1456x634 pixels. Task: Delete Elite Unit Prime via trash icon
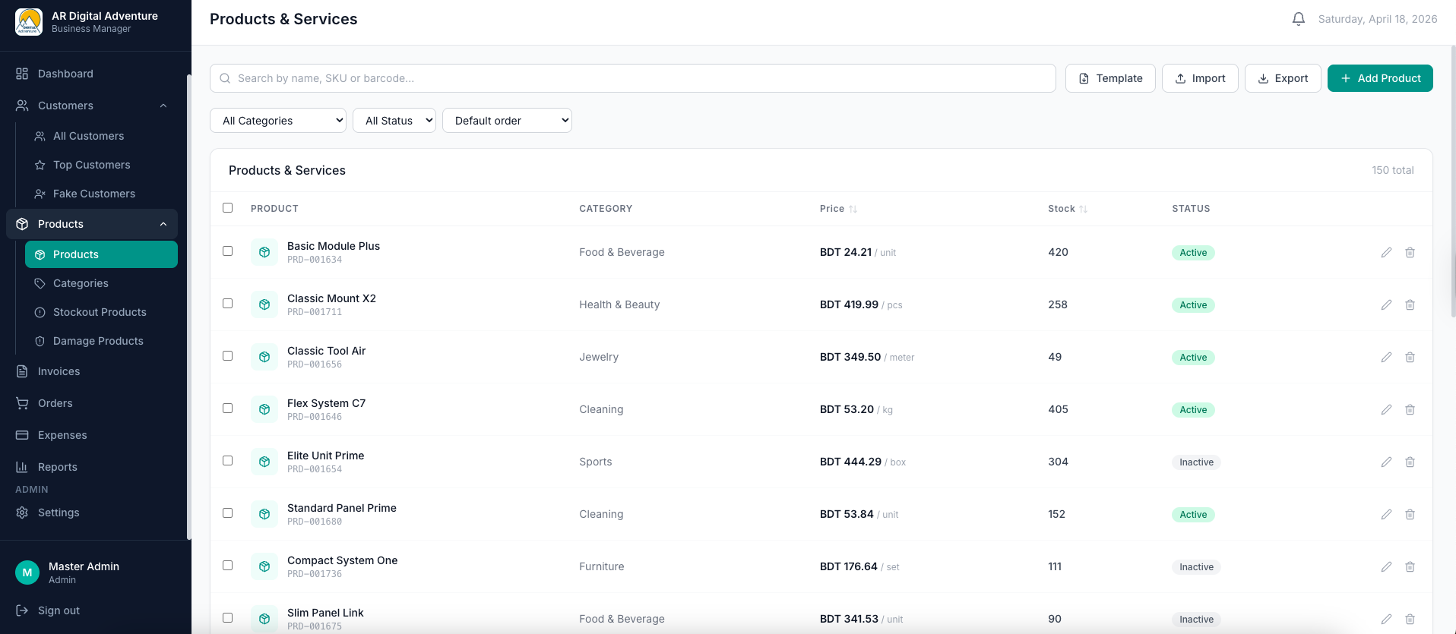[x=1410, y=462]
